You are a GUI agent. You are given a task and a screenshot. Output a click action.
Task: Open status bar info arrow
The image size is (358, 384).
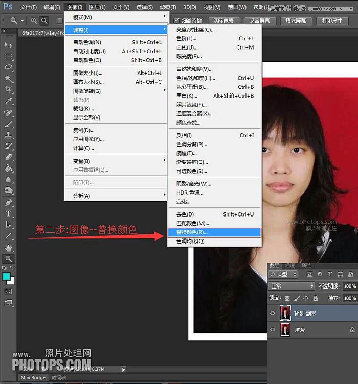click(x=124, y=370)
